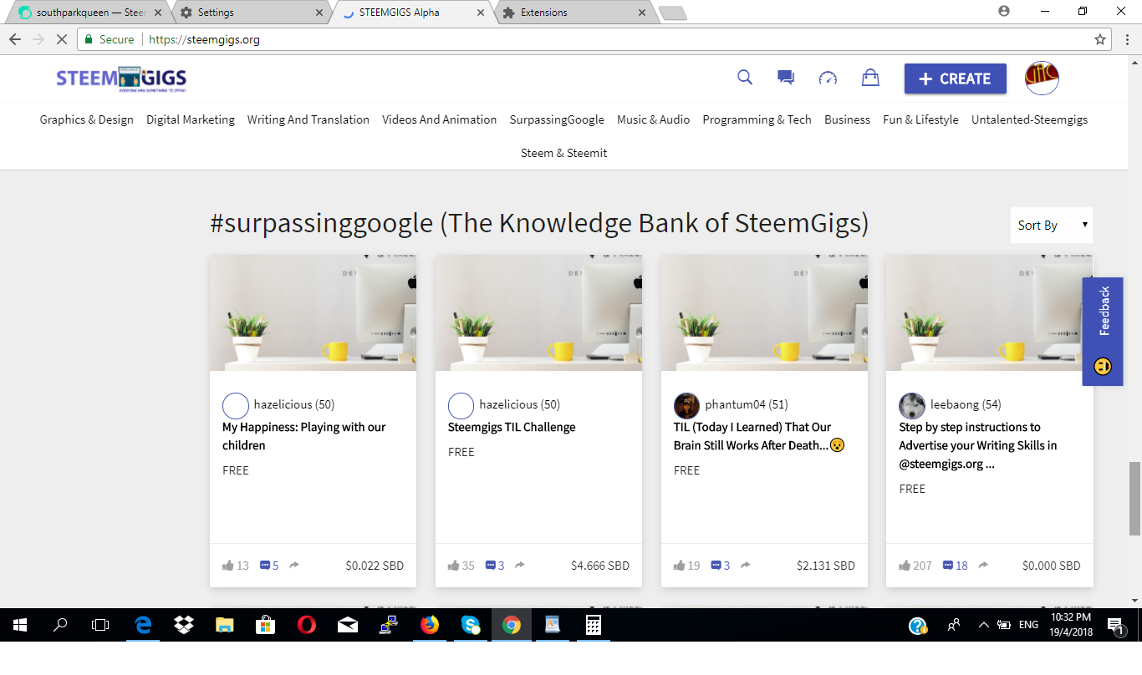Viewport: 1142px width, 675px height.
Task: Share the 'Steemgigs TIL Challenge' post
Action: [x=520, y=566]
